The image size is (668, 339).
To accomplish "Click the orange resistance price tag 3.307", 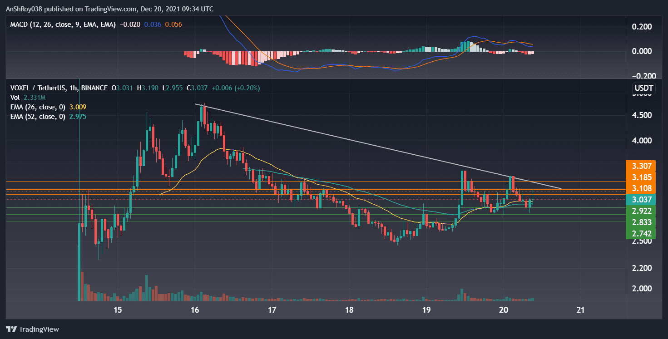I will click(642, 166).
